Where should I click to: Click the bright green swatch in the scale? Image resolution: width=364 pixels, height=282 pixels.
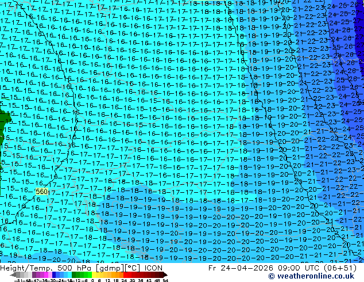point(90,275)
